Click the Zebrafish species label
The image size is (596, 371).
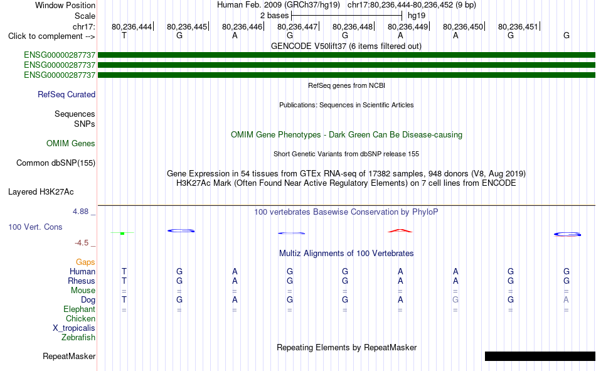coord(78,337)
